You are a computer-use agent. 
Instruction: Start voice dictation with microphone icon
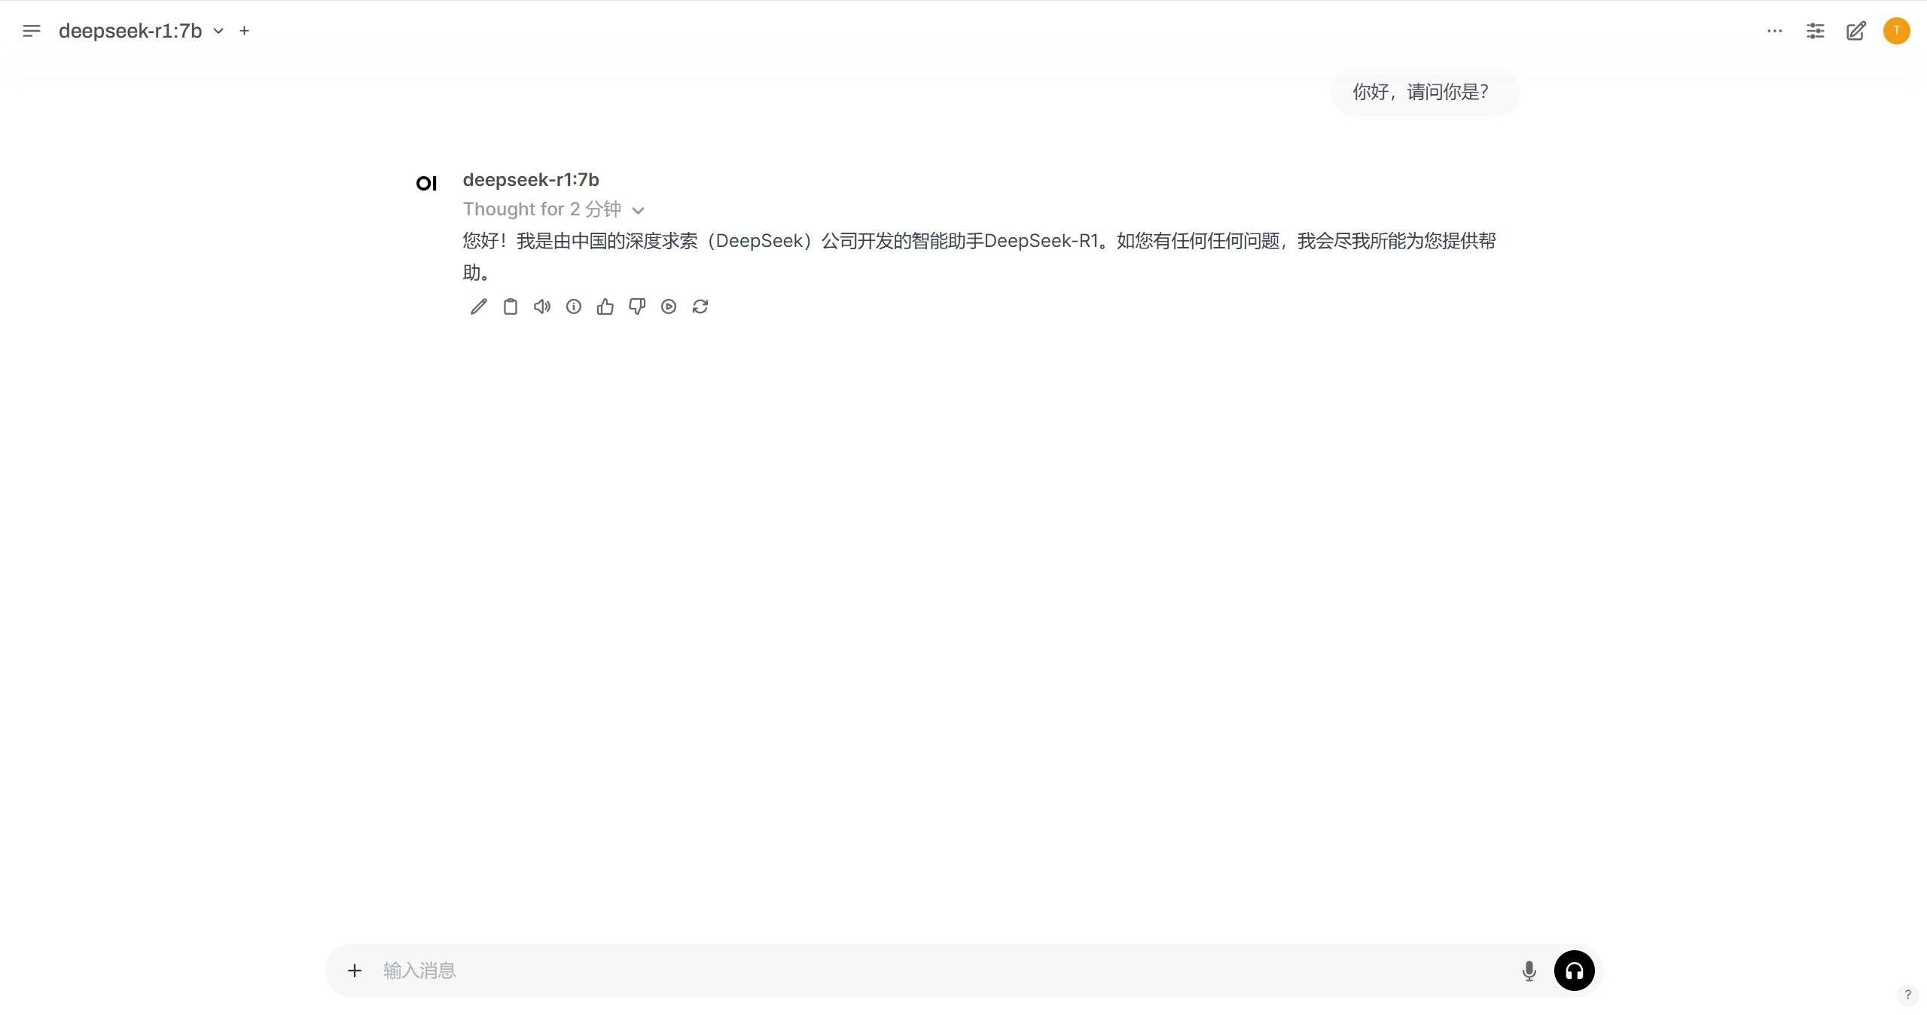pos(1529,971)
